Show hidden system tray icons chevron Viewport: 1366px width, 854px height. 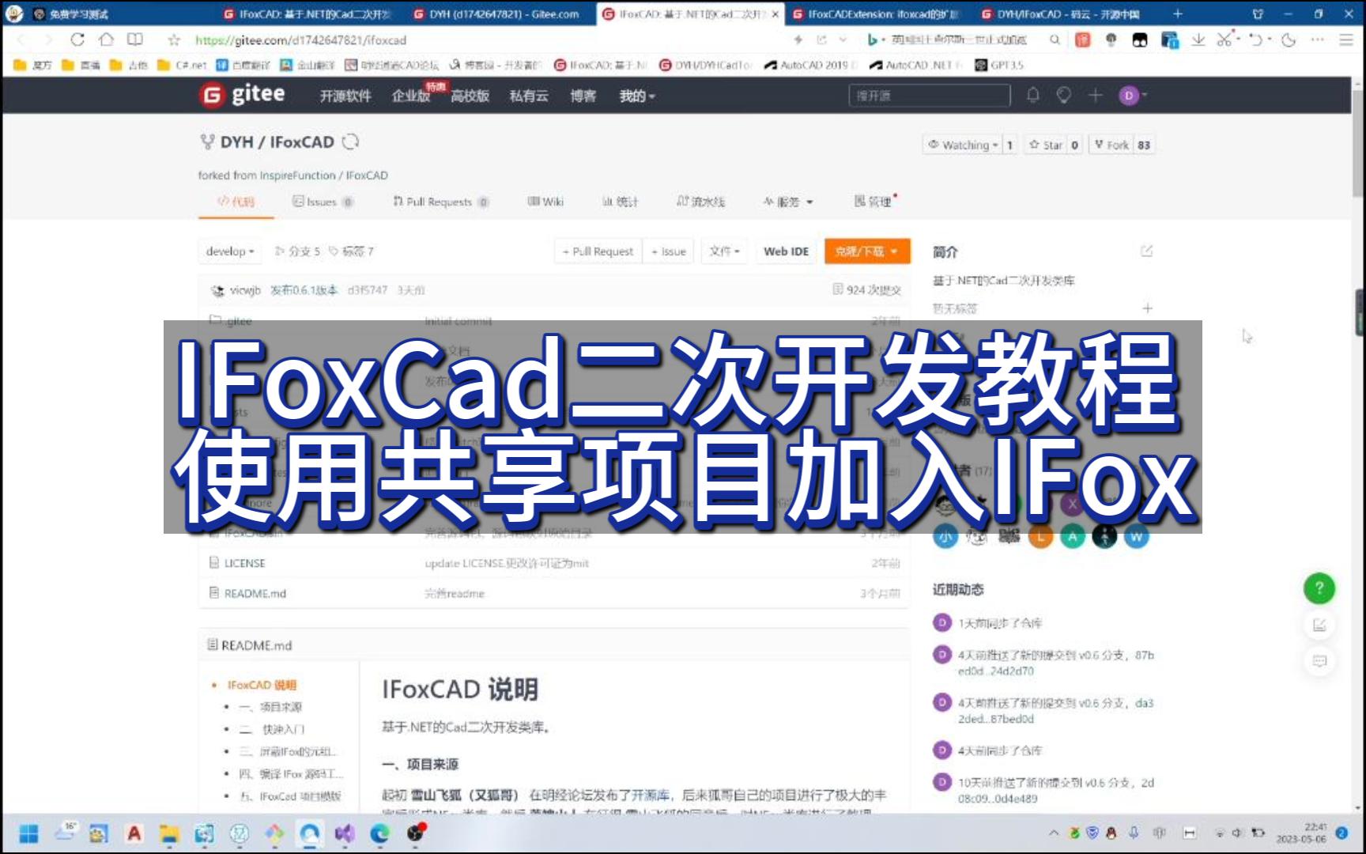1053,833
